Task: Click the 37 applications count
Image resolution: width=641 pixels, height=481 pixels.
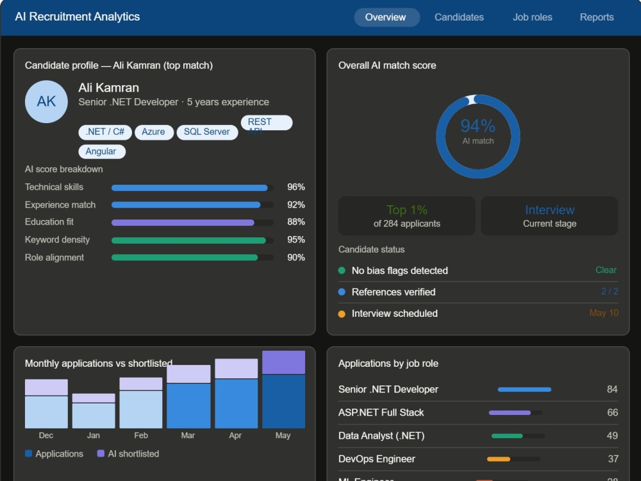Action: 613,459
